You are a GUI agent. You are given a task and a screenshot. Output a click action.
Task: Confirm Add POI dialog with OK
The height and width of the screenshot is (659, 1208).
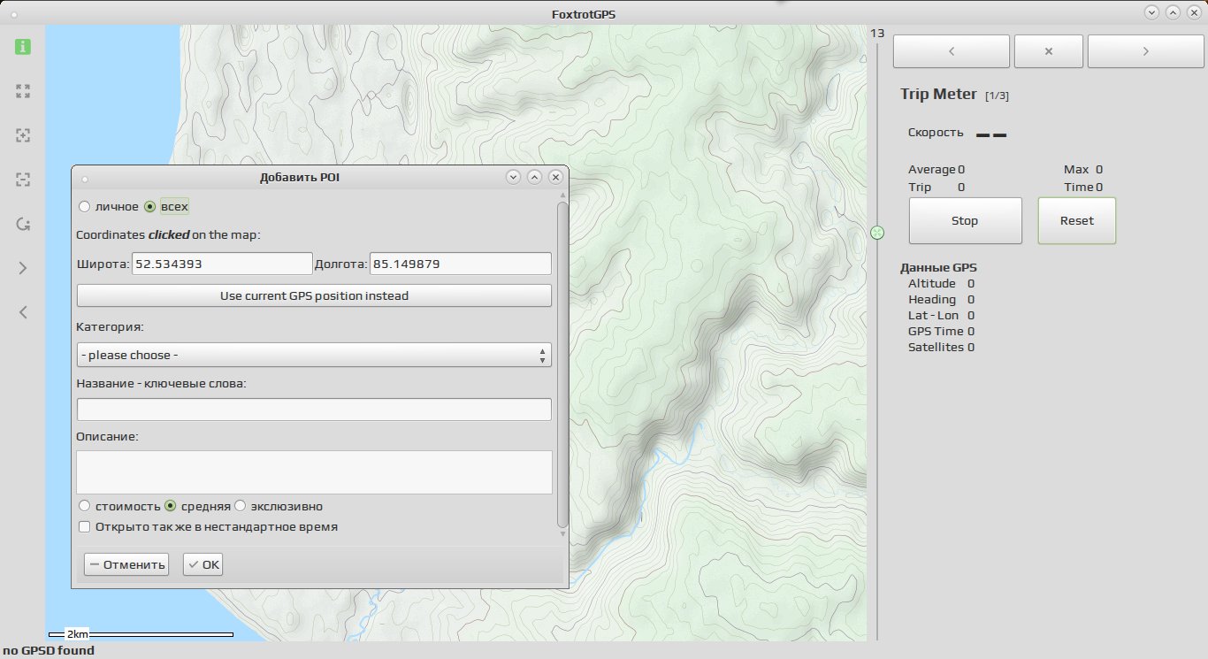203,565
